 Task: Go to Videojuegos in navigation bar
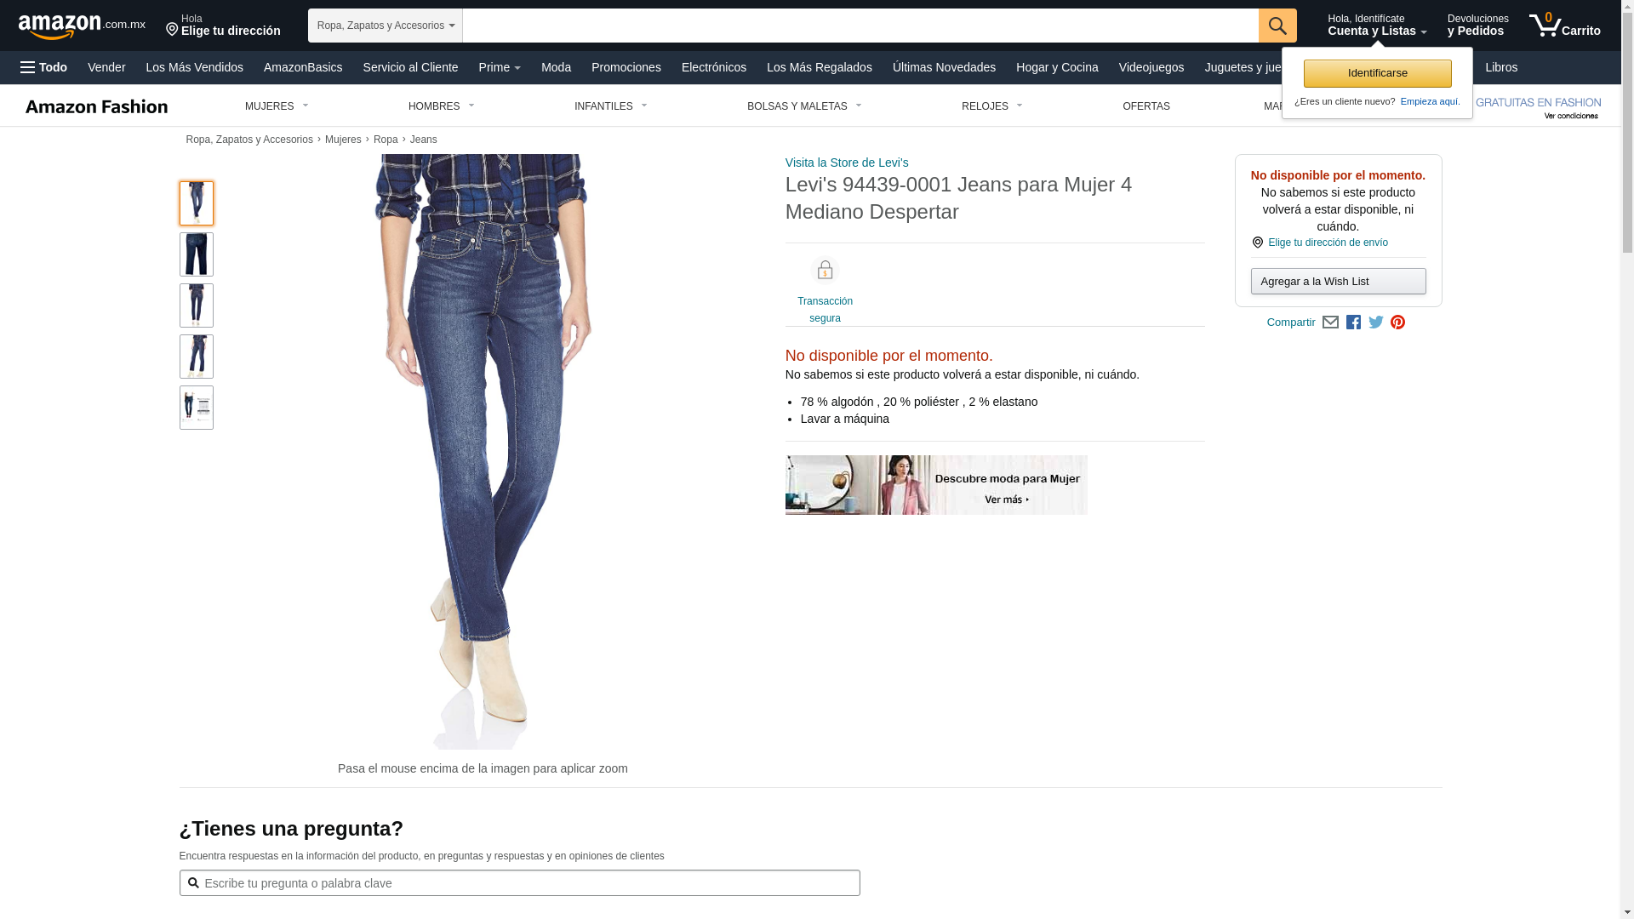pos(1151,67)
